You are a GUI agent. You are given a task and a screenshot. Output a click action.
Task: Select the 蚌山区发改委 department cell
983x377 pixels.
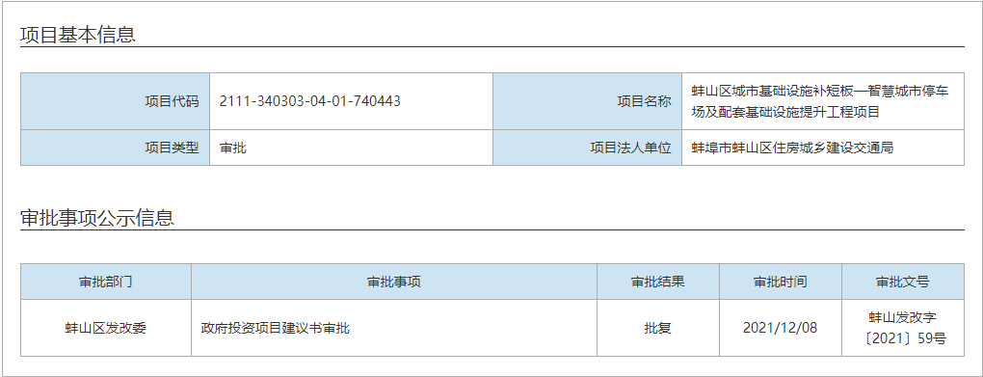point(106,328)
